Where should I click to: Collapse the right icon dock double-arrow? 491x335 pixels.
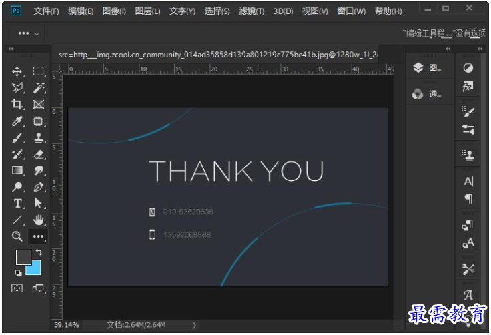480,49
